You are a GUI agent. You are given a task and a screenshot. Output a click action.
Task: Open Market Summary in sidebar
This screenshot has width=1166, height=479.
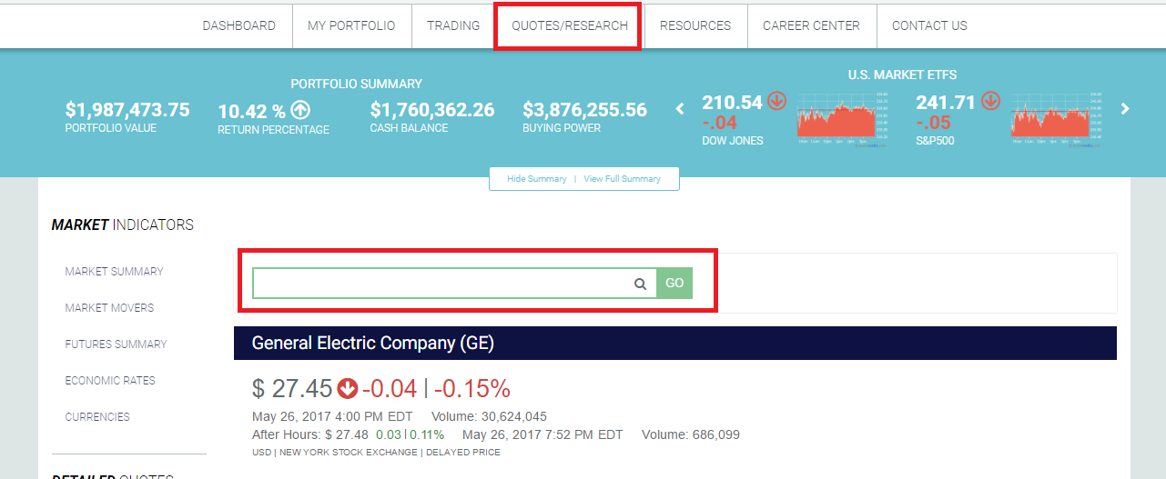[114, 272]
